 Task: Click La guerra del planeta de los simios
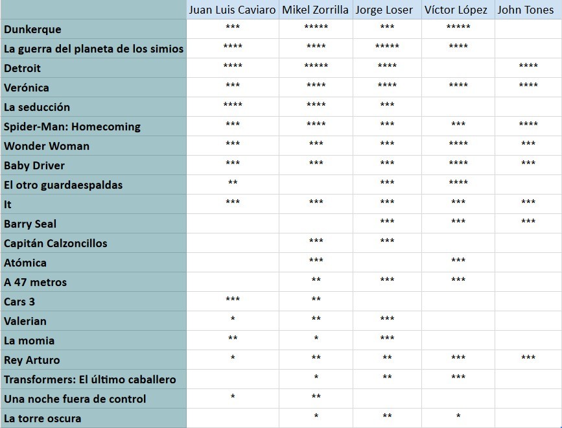point(93,49)
